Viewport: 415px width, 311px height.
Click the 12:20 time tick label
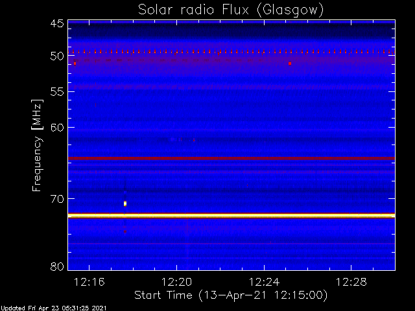[176, 282]
